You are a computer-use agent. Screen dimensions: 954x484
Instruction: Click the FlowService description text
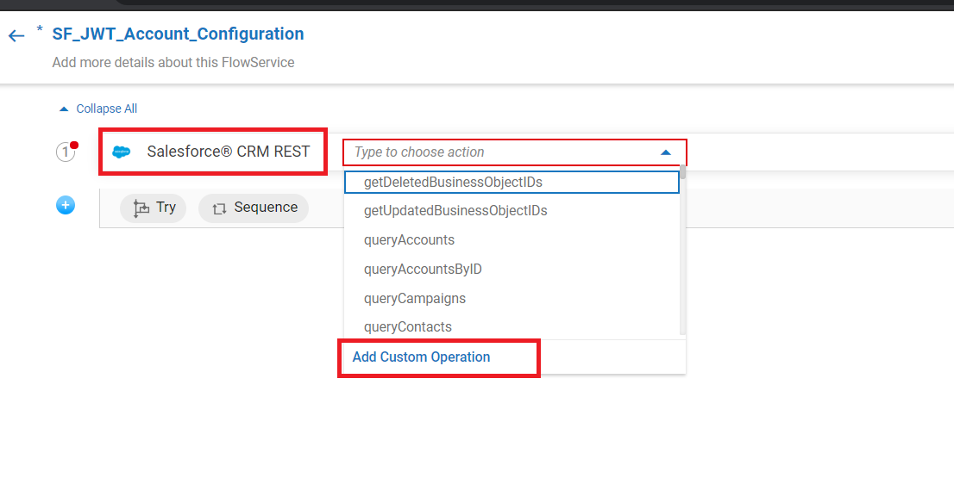173,62
